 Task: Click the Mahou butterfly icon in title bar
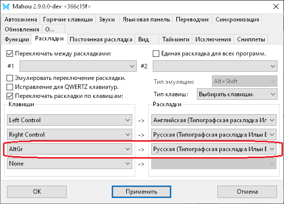[x=6, y=6]
